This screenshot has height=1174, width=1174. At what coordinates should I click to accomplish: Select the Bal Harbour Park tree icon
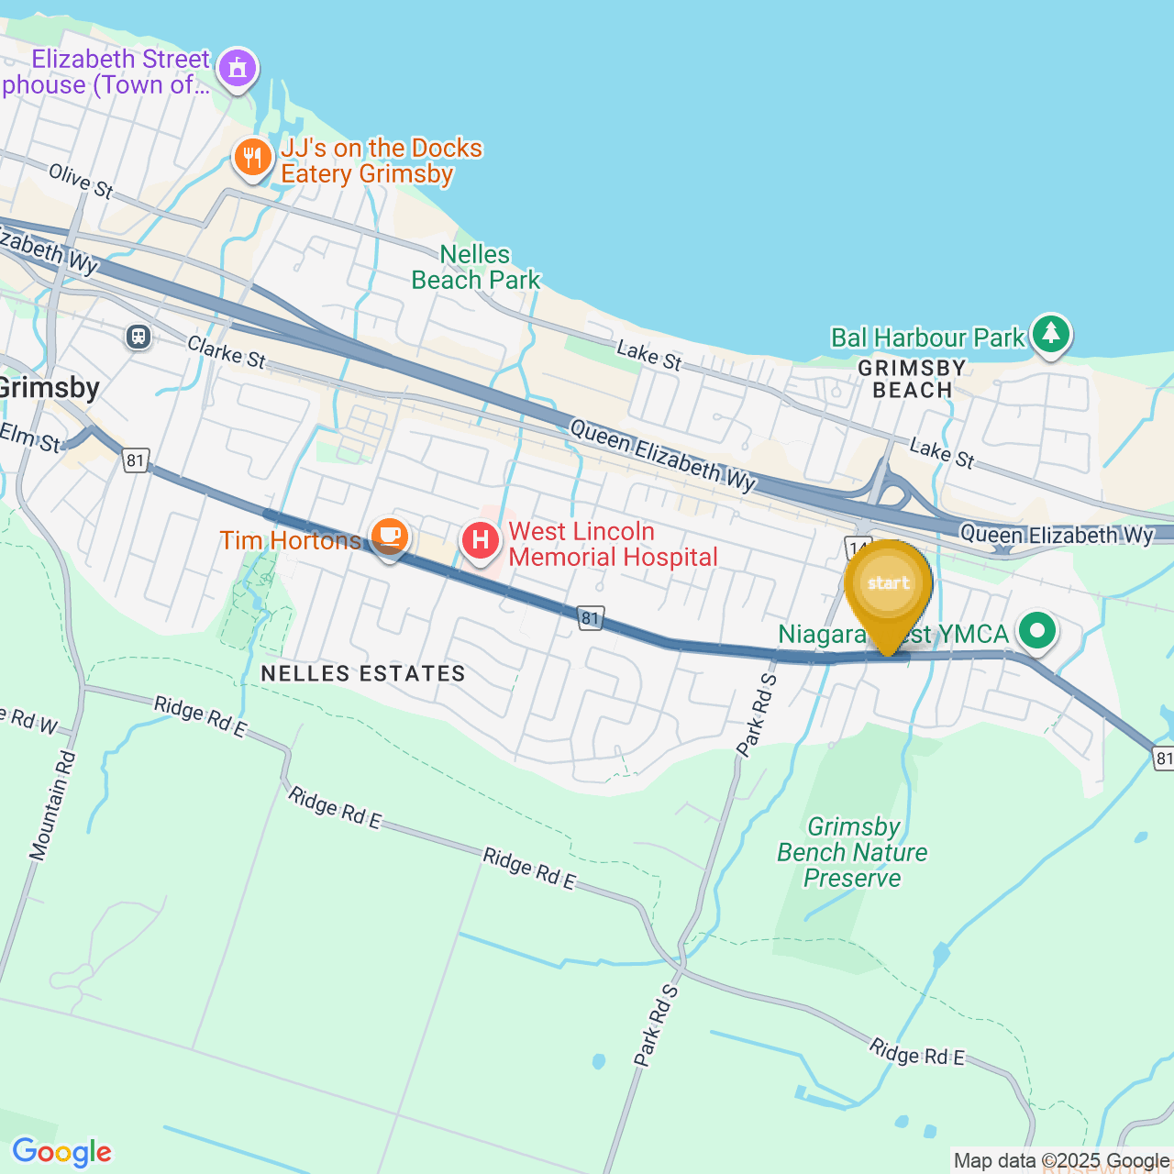tap(1050, 335)
